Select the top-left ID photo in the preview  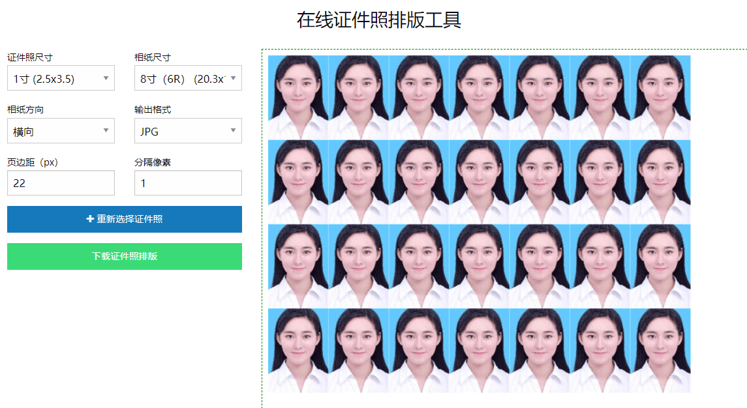pos(298,96)
